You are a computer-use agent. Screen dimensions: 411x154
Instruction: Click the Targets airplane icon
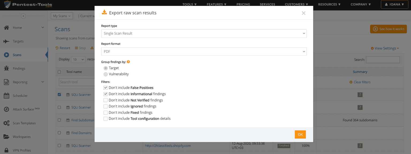(x=6, y=41)
